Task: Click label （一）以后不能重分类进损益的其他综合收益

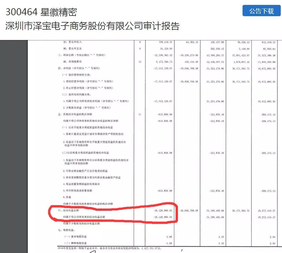Action: (x=88, y=127)
